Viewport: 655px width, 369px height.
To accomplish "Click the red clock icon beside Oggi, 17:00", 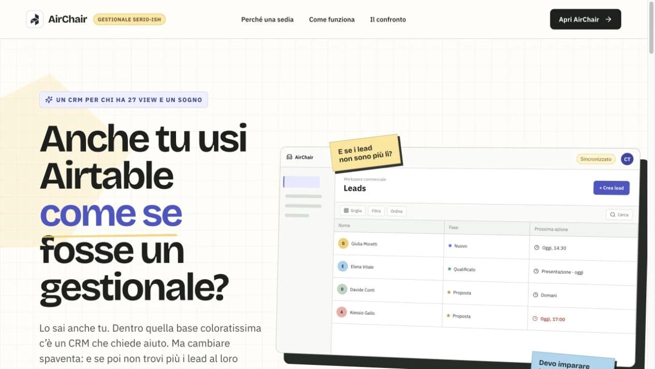I will tap(535, 319).
